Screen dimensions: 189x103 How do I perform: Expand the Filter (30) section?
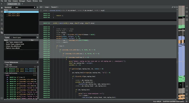coord(5,65)
